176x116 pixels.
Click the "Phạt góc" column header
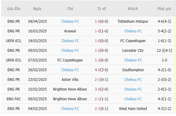point(164,9)
